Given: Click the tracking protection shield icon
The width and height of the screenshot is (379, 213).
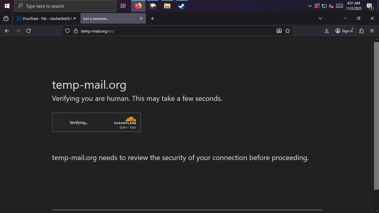Looking at the screenshot, I should pos(68,31).
